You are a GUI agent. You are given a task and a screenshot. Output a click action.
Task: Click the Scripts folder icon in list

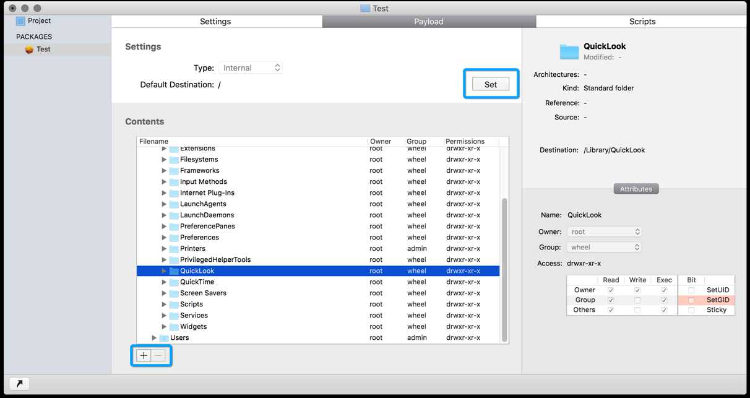pyautogui.click(x=174, y=305)
